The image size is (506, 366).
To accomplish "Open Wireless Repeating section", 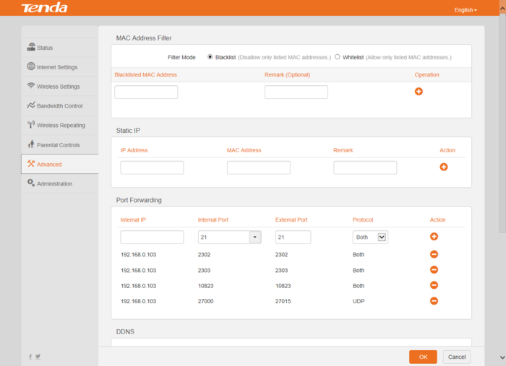I will (60, 125).
